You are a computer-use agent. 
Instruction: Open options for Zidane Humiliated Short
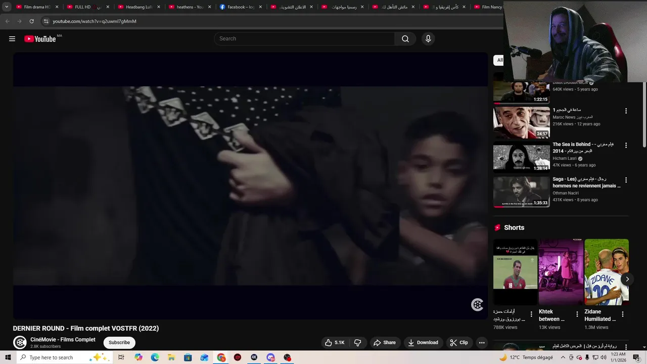pyautogui.click(x=623, y=314)
